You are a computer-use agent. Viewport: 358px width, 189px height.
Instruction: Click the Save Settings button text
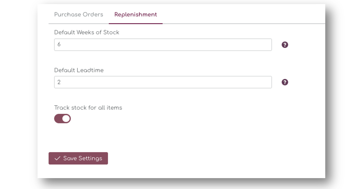(x=83, y=158)
